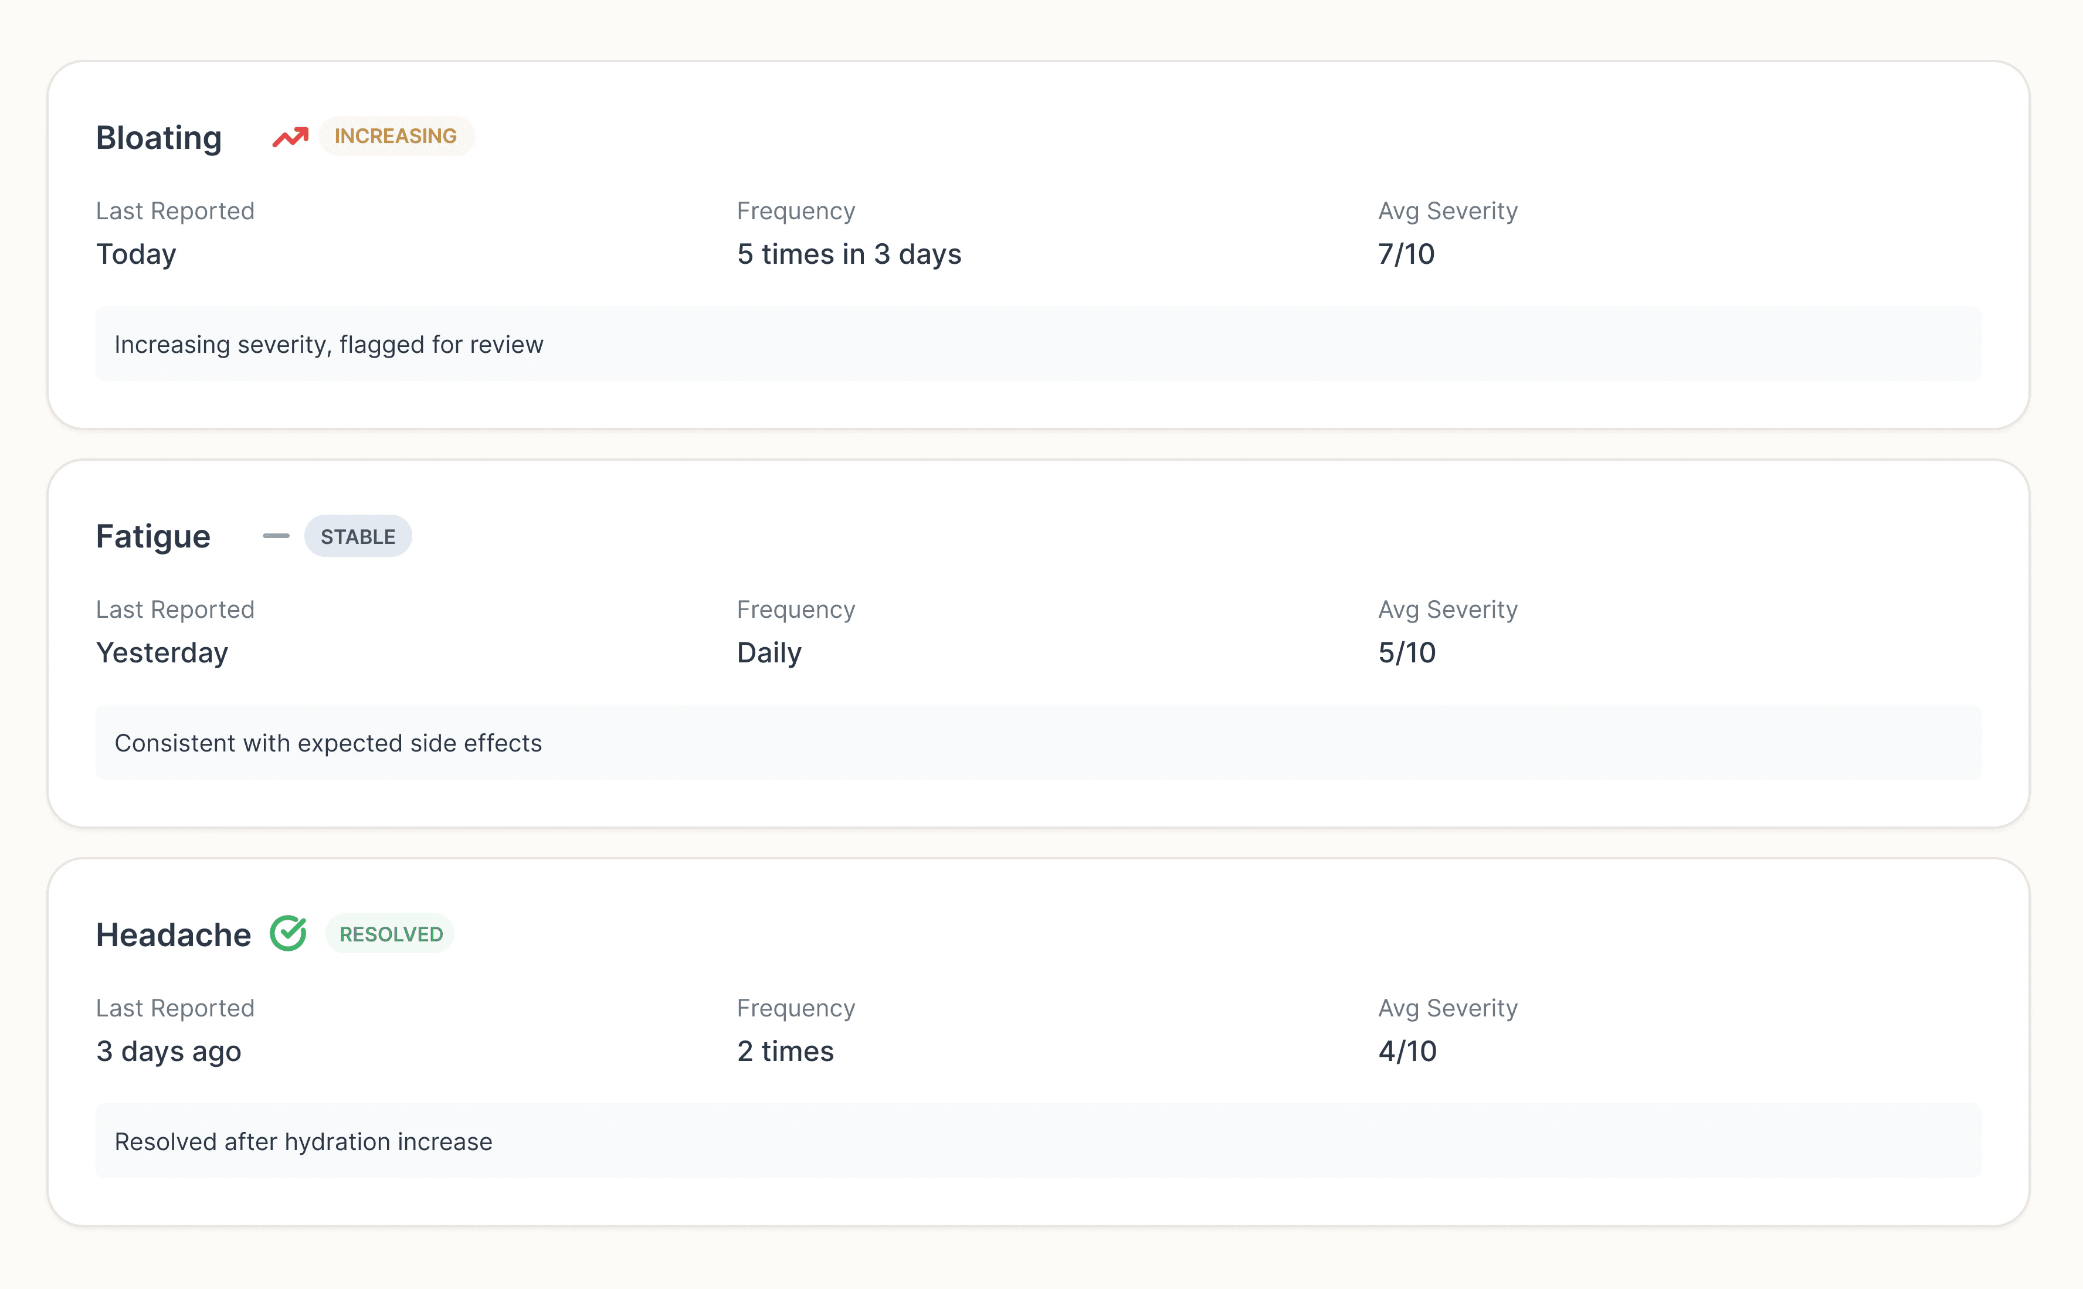Click the STABLE status badge

pos(357,536)
